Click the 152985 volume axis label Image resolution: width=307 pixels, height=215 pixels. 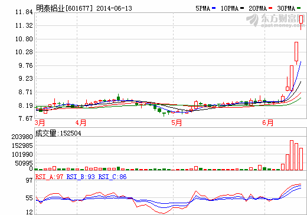pyautogui.click(x=22, y=145)
